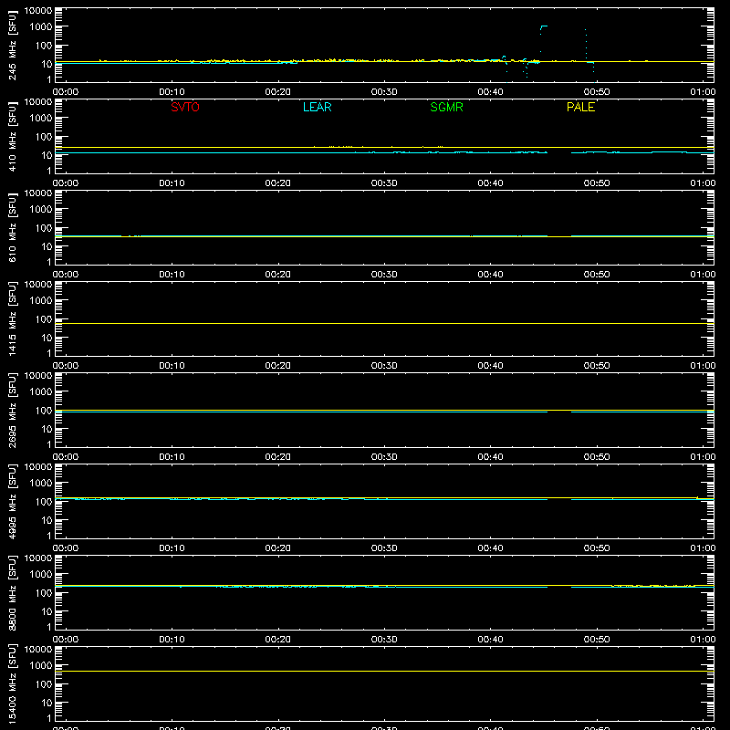Click 00:10 tick label under 610 MHz plot

pos(172,275)
